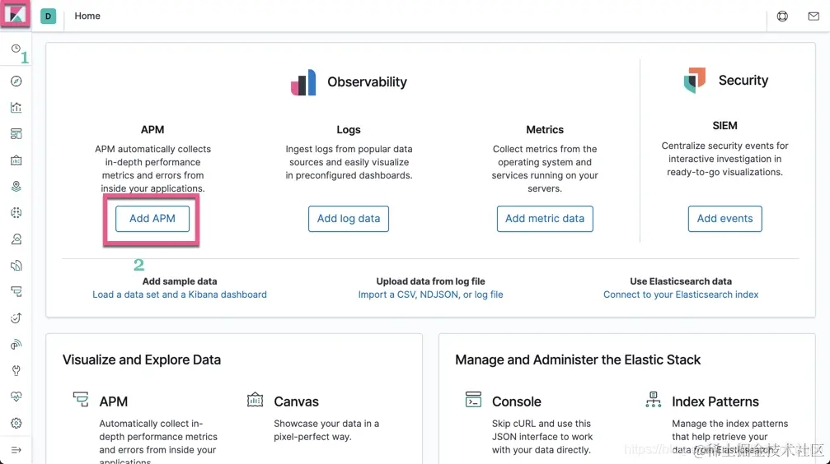
Task: Open Machine Learning icon in sidebar
Action: 16,212
